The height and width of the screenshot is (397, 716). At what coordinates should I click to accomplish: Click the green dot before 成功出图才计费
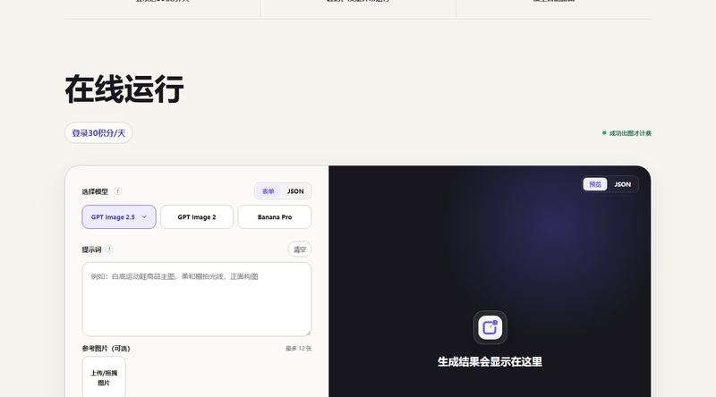pyautogui.click(x=604, y=133)
